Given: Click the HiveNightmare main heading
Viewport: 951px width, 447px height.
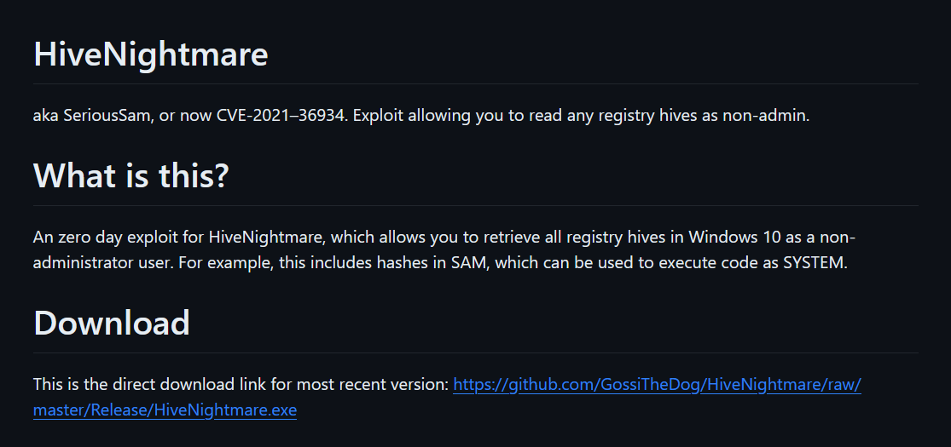Looking at the screenshot, I should (x=150, y=54).
